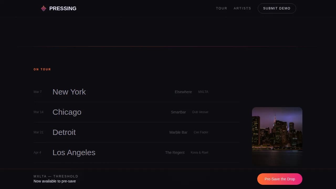Click the Dub Vessel artist tag
Viewport: 336px width, 189px height.
[200, 112]
